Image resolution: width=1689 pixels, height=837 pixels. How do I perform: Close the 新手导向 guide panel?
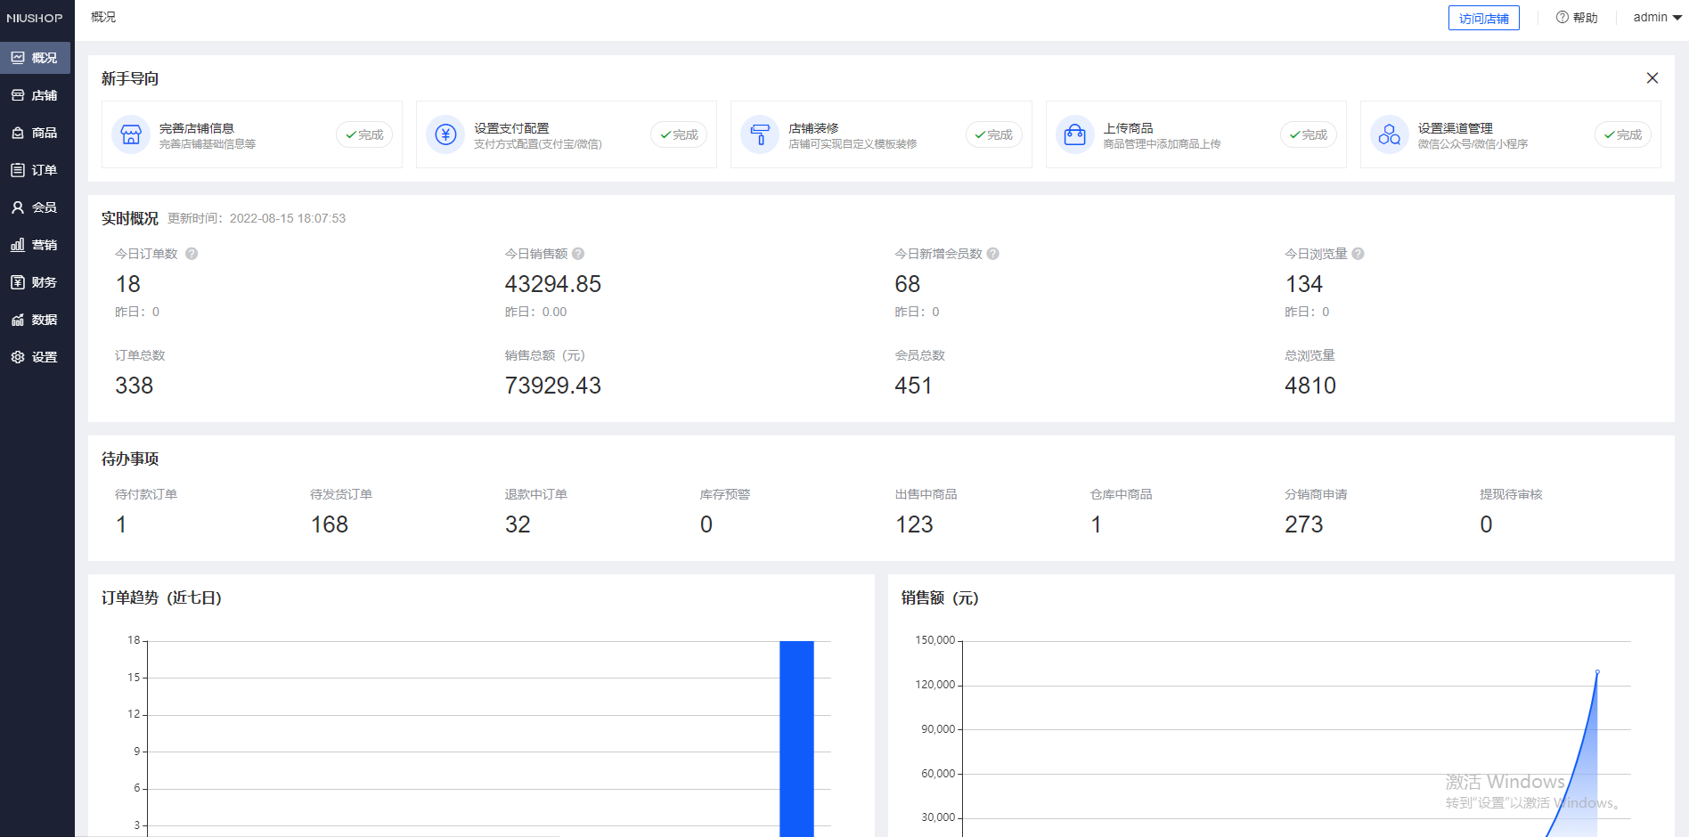1652,78
